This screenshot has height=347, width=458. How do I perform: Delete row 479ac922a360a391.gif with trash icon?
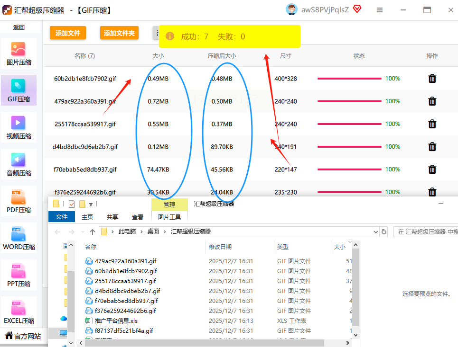432,101
